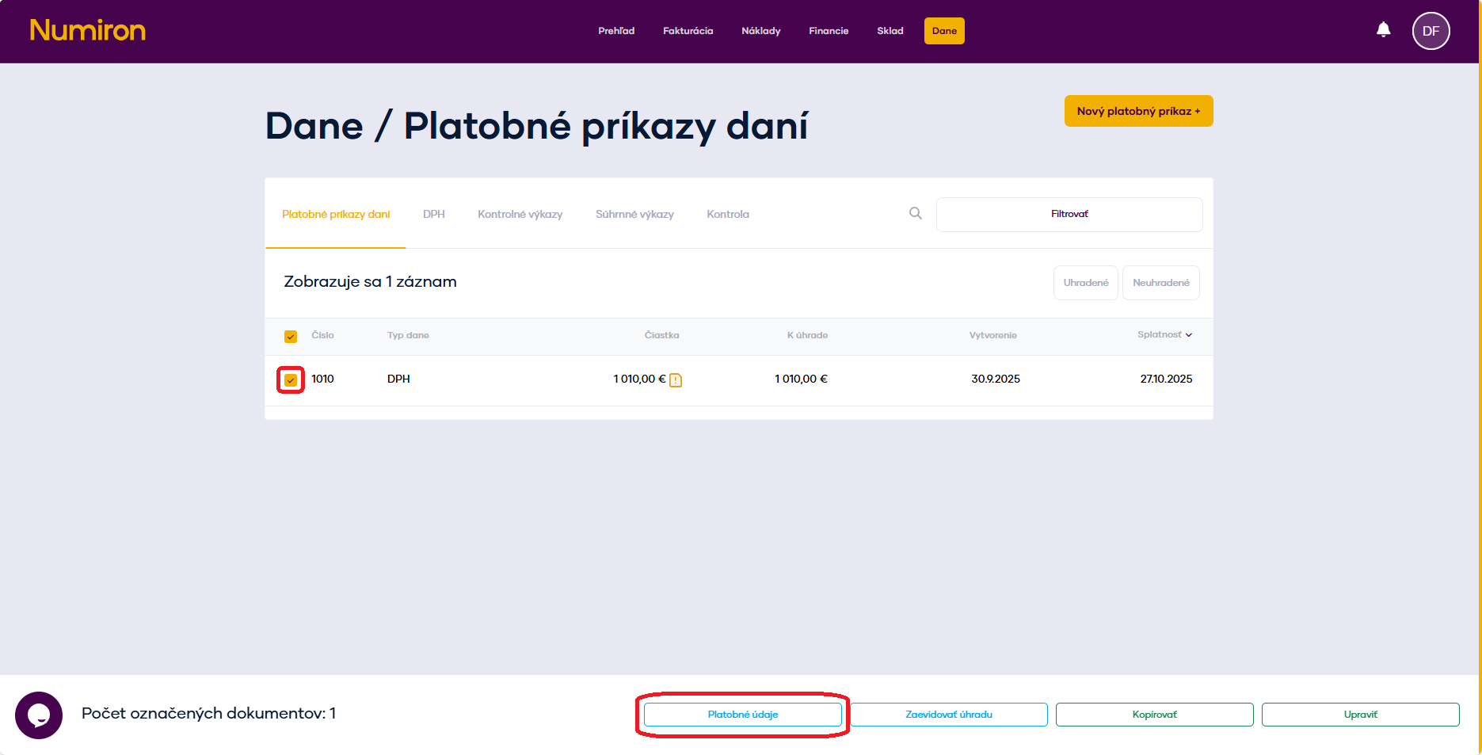Image resolution: width=1482 pixels, height=755 pixels.
Task: Click the warning icon next to 1 010,00 €
Action: click(674, 379)
